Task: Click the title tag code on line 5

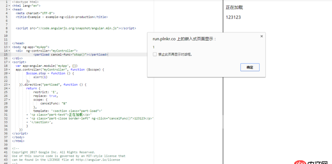Action: 61,17
